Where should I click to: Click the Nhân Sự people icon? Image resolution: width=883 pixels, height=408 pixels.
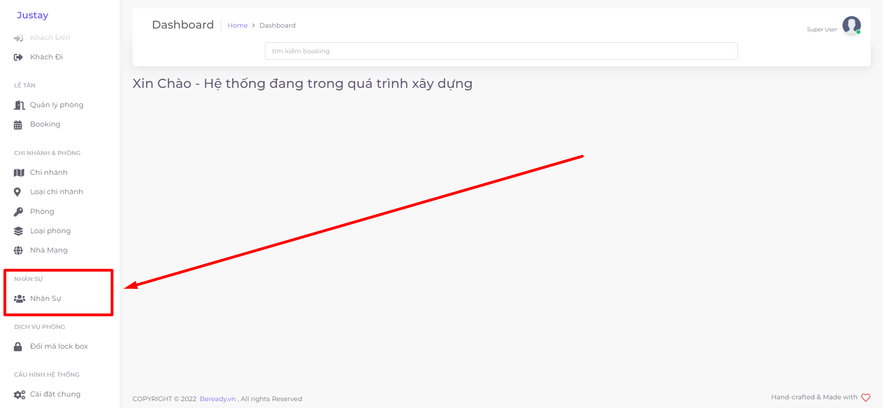click(x=19, y=299)
